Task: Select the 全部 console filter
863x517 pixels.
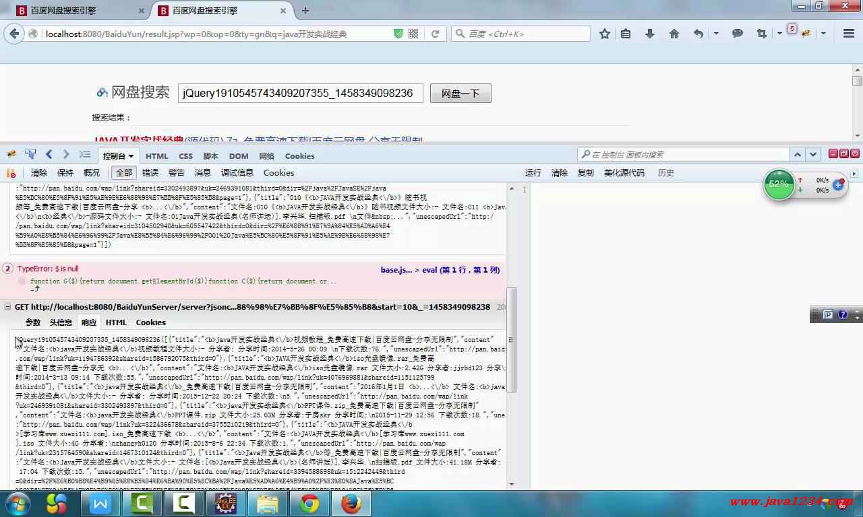Action: 124,173
